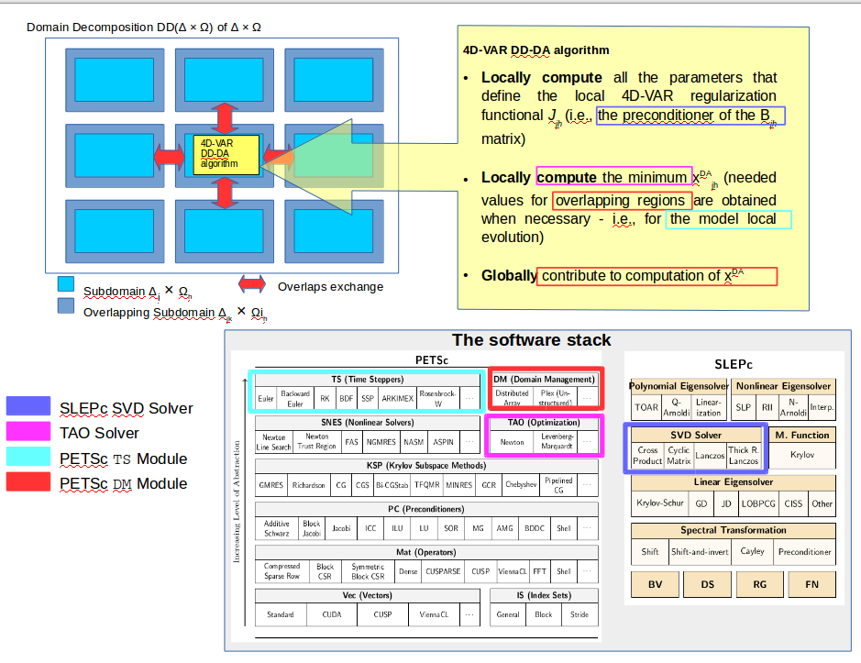Click the Overlaps exchange legend arrow
861x663 pixels.
coord(252,286)
